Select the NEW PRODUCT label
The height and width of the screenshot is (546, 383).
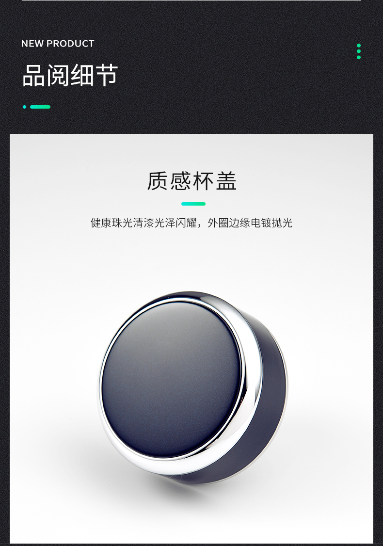pos(58,44)
